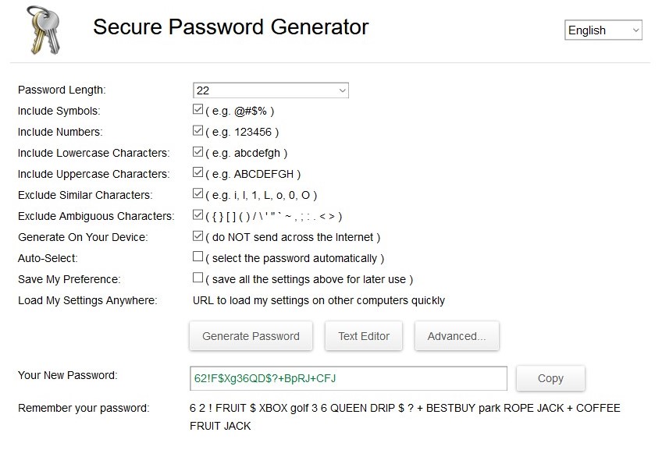Expand the Password Length dropdown
The width and height of the screenshot is (662, 457).
[x=271, y=90]
